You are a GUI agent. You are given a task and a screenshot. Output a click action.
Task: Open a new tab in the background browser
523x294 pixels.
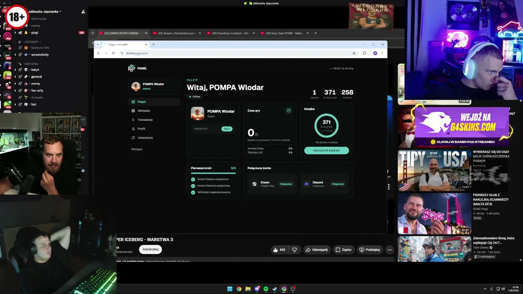pos(315,33)
